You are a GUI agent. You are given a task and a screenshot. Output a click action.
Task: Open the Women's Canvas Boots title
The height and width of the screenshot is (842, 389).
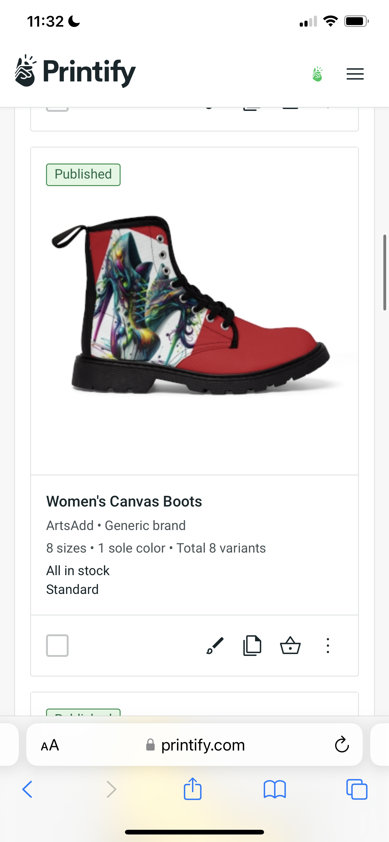coord(124,502)
